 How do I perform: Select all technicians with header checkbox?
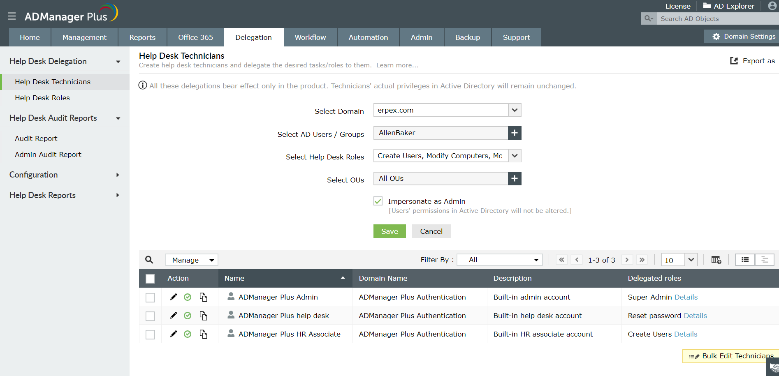[x=150, y=279]
